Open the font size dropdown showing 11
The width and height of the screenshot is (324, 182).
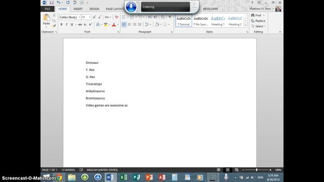tap(90, 17)
